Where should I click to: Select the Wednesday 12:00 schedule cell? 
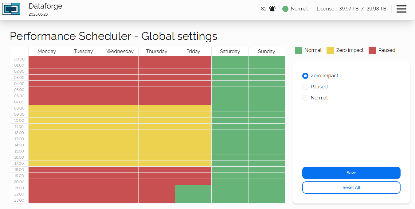(x=120, y=133)
